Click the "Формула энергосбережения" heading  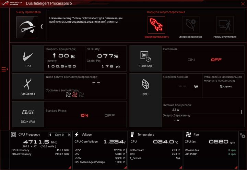click(x=166, y=12)
